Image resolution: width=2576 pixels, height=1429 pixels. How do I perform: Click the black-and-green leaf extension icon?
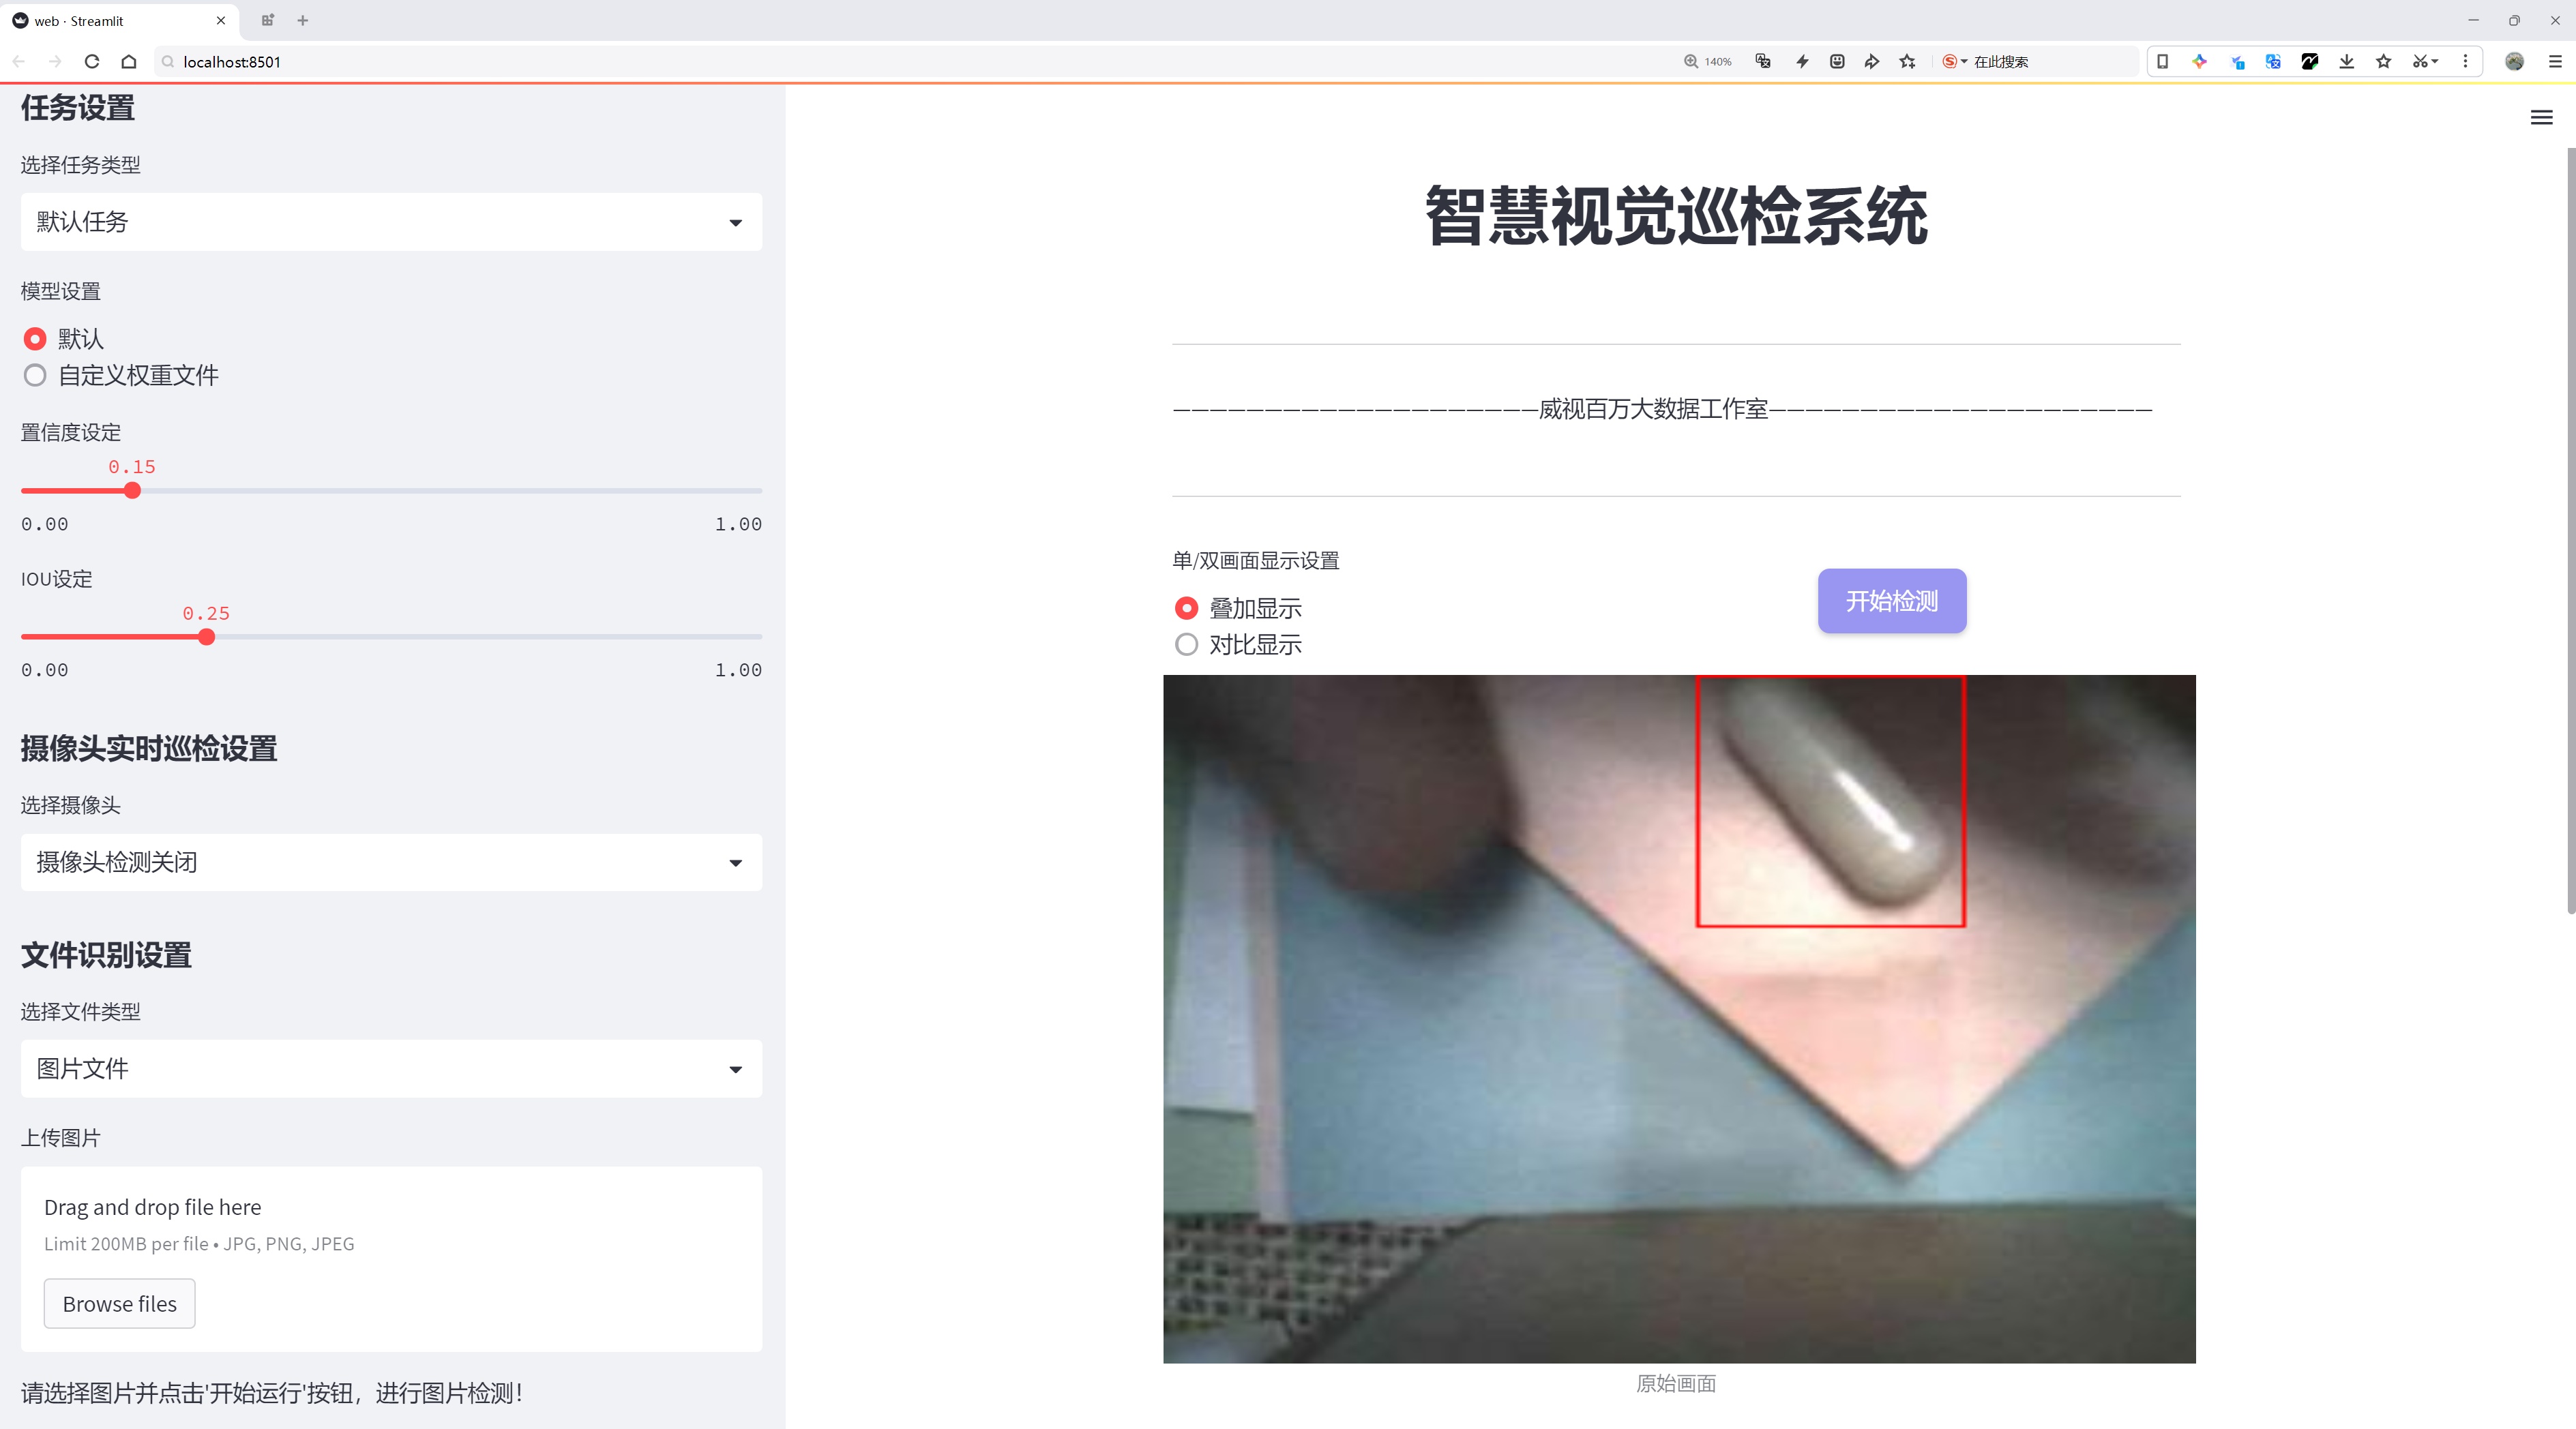click(x=2310, y=61)
